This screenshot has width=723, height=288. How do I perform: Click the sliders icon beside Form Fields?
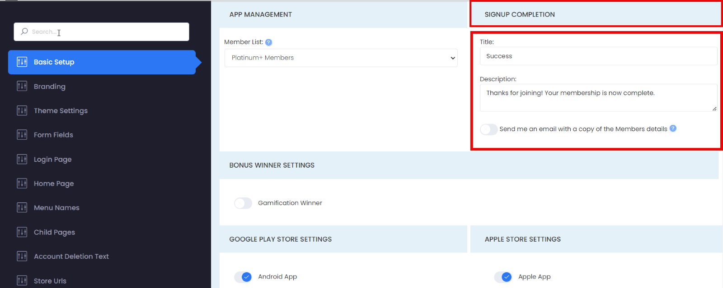[22, 135]
